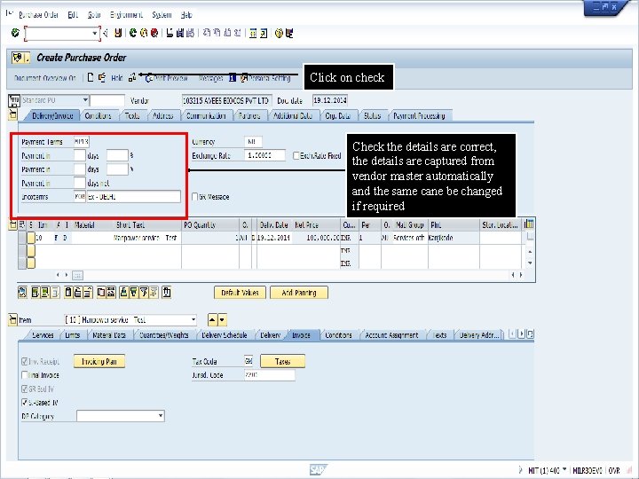The width and height of the screenshot is (639, 479).
Task: Click the item tabs scroll-right arrow
Action: (521, 334)
